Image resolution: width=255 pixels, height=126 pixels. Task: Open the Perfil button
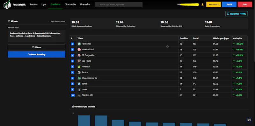pos(229,4)
